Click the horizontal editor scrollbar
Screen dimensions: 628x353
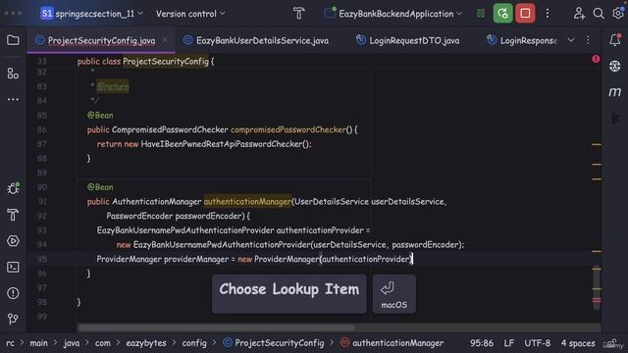point(216,328)
